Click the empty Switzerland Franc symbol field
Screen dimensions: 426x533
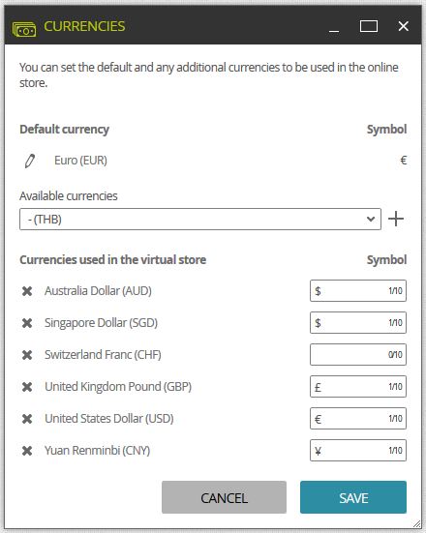(x=358, y=355)
